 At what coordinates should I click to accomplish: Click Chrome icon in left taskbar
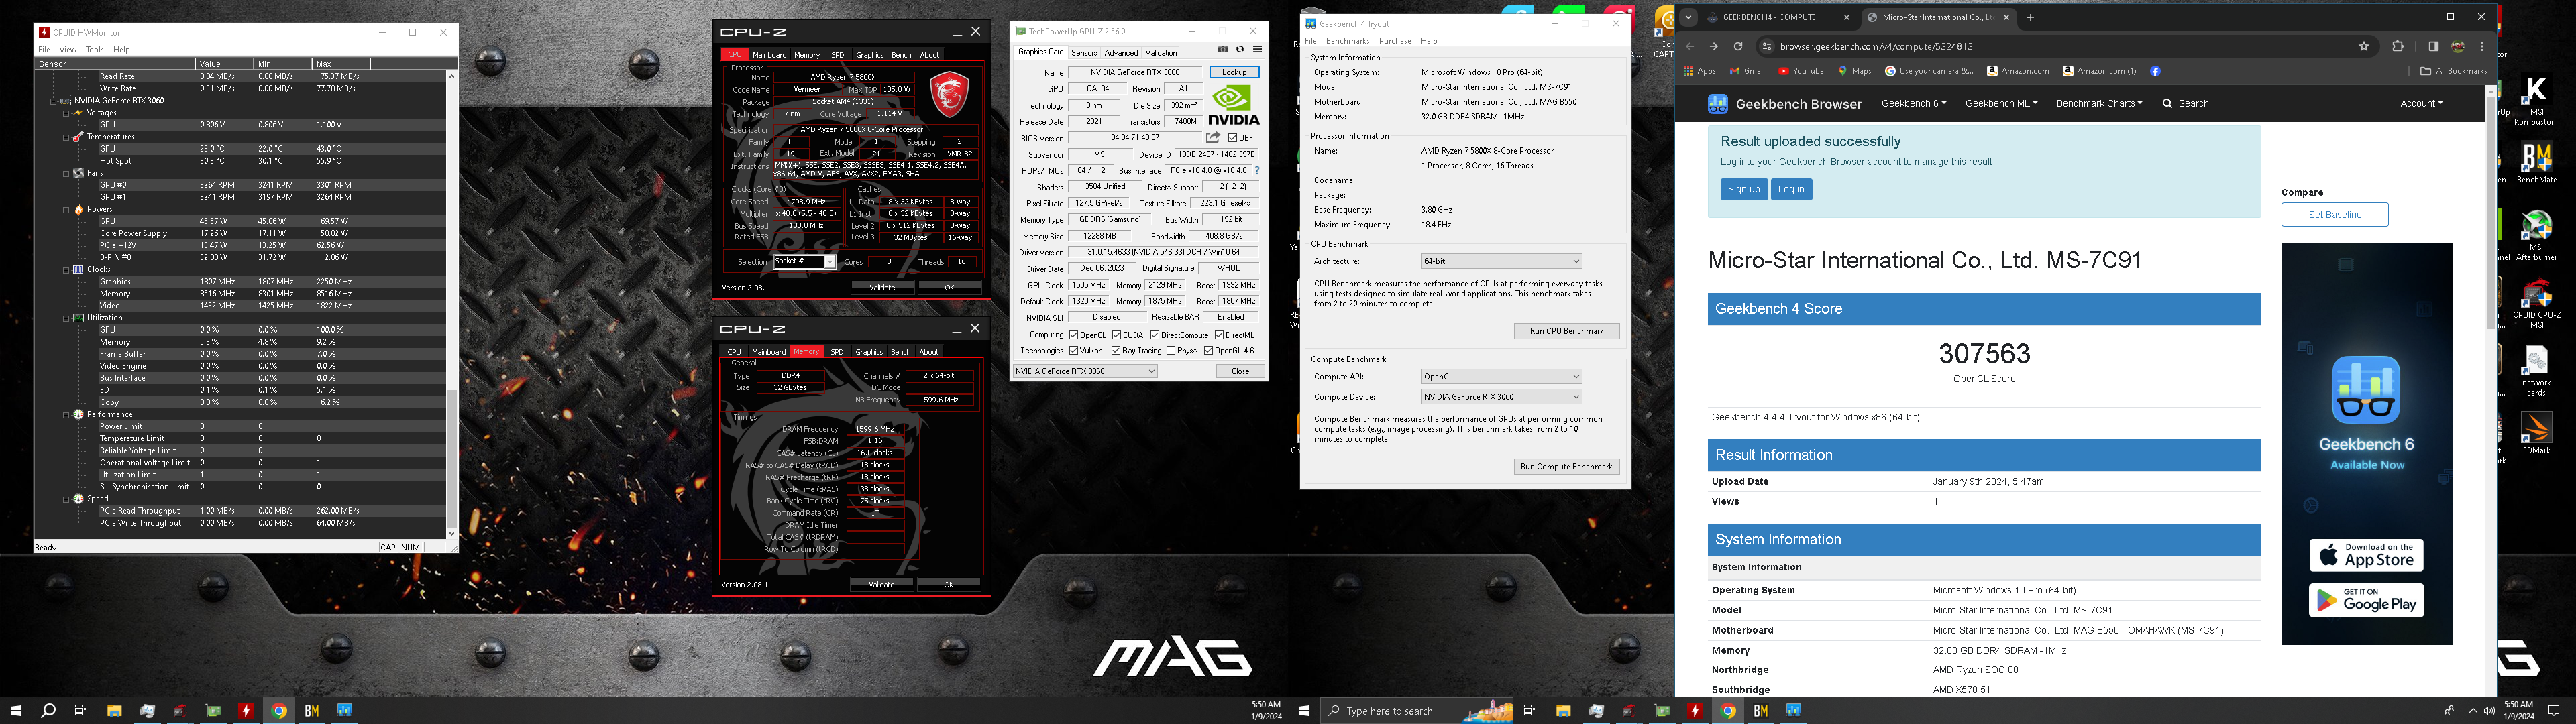(x=279, y=711)
